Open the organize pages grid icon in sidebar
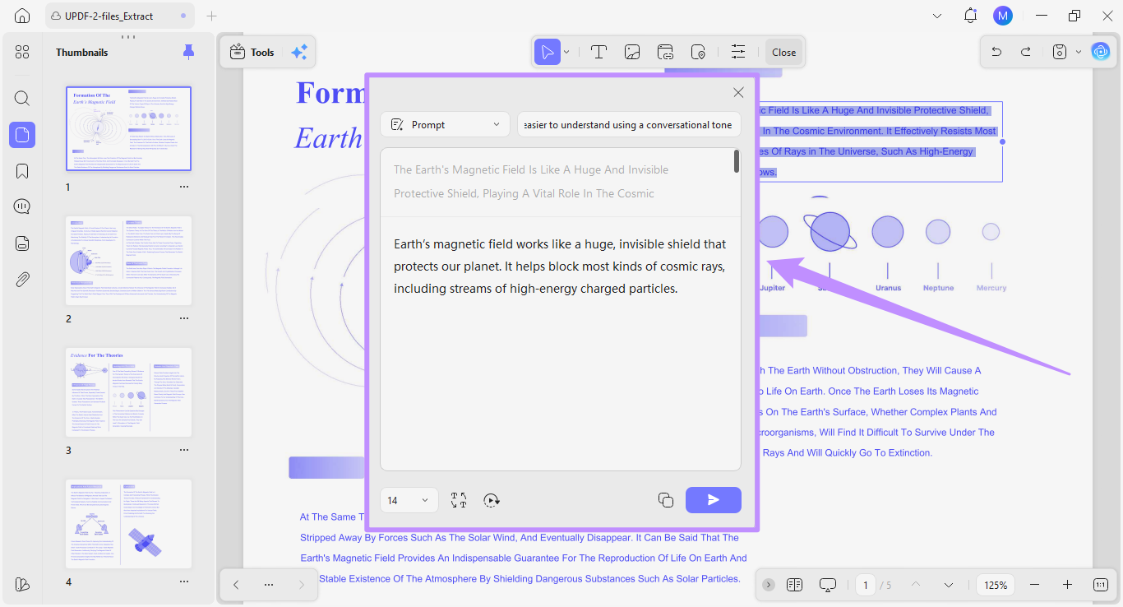 coord(22,53)
